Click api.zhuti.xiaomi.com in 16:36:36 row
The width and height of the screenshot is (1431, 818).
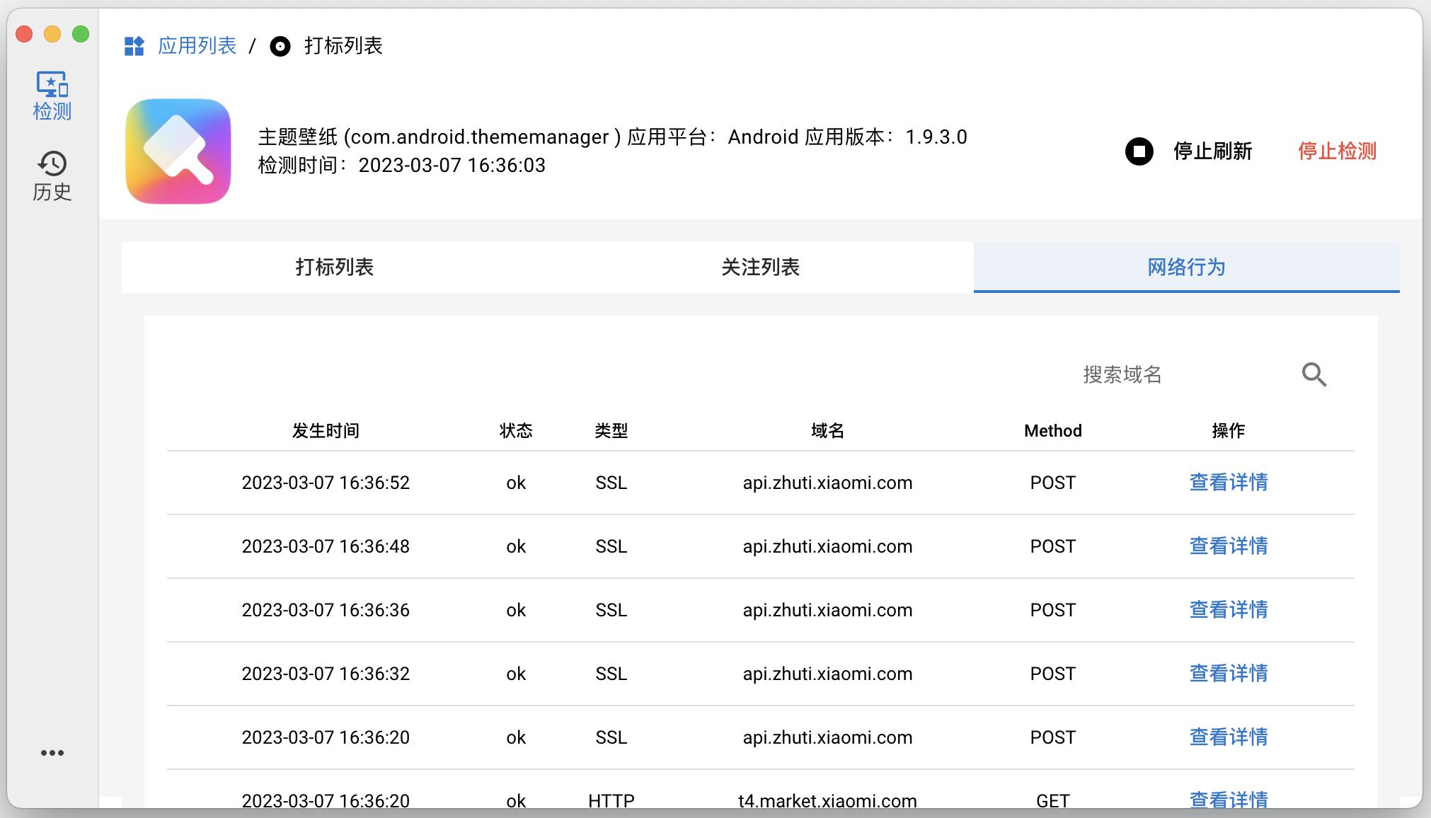827,610
